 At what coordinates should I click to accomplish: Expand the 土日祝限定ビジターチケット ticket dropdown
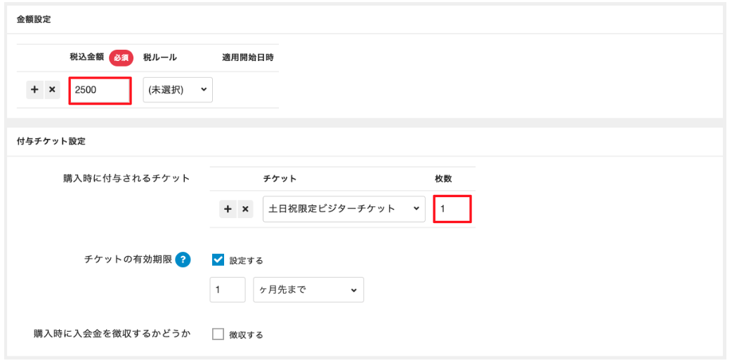[344, 209]
